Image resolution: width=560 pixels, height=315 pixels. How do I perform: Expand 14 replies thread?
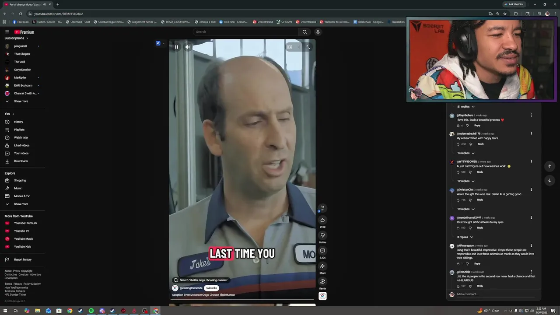[x=465, y=153]
